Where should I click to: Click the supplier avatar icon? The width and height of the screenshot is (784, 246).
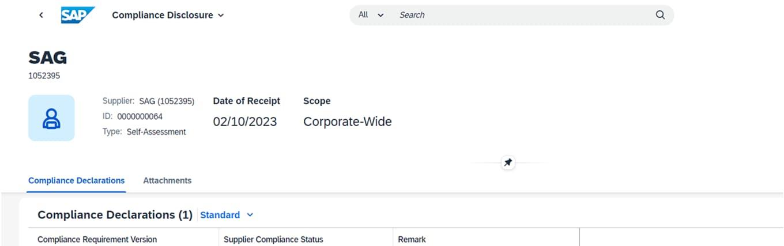tap(51, 118)
